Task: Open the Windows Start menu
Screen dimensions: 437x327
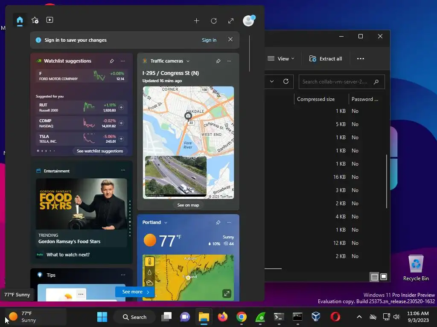Action: point(102,317)
